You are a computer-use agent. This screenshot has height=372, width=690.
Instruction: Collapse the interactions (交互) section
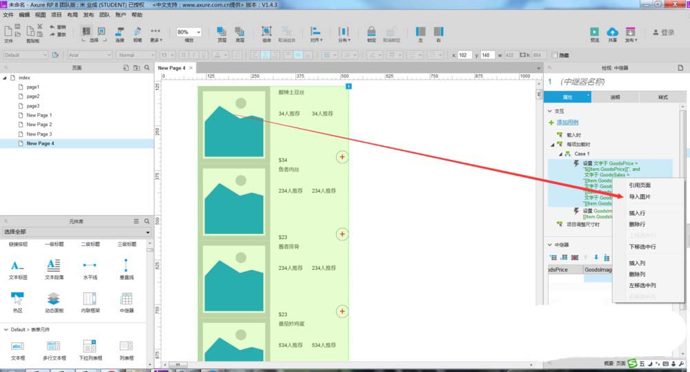[550, 111]
